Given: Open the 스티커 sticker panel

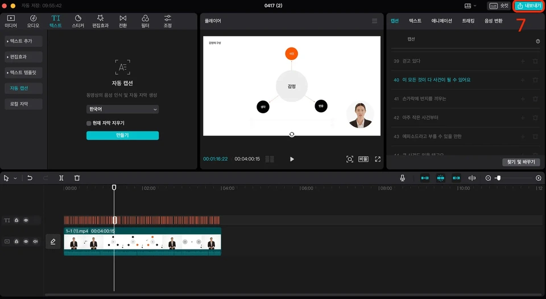Looking at the screenshot, I should click(x=78, y=21).
